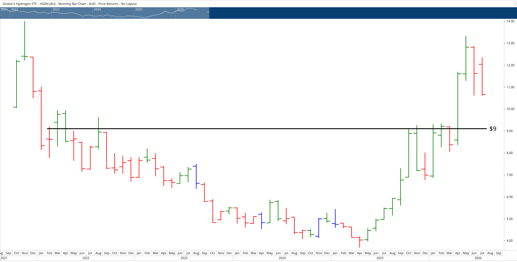The height and width of the screenshot is (262, 517).
Task: Click the 2024 year label on the bottom time axis
Action: coord(282,258)
